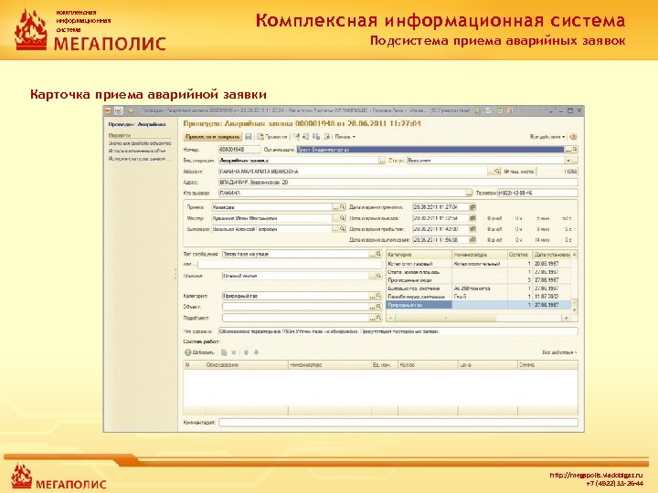
Task: Click the 'Категория' column header
Action: tap(419, 255)
